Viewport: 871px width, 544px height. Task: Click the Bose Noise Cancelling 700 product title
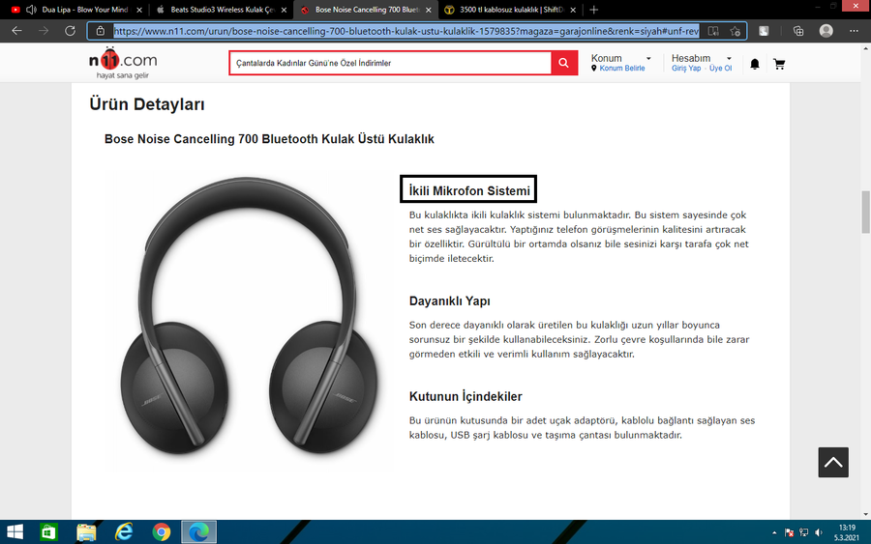coord(269,139)
